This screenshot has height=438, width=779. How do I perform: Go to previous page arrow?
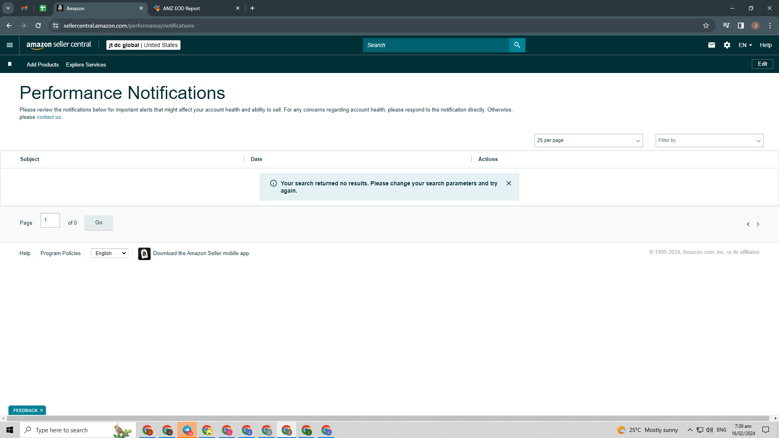coord(748,224)
